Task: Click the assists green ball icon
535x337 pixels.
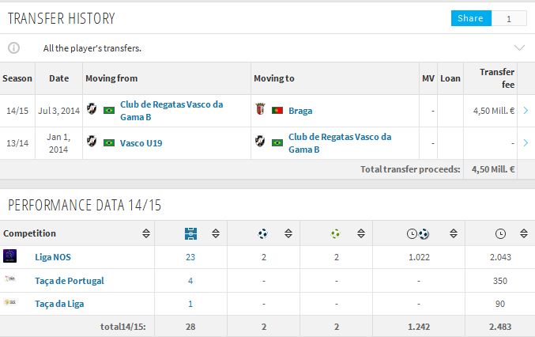Action: 336,233
